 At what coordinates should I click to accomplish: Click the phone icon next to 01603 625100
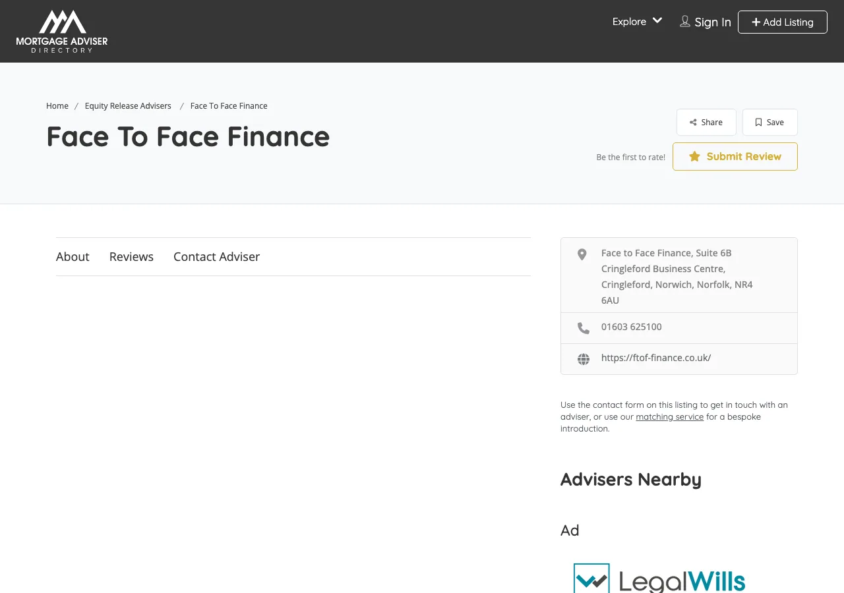click(x=583, y=327)
